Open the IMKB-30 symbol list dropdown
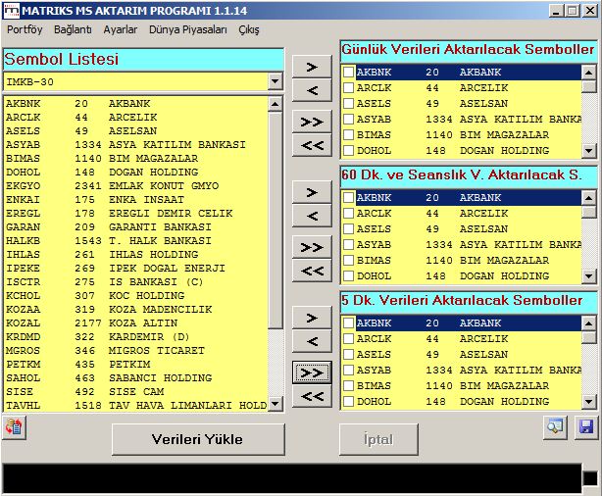This screenshot has height=496, width=602. pyautogui.click(x=275, y=81)
